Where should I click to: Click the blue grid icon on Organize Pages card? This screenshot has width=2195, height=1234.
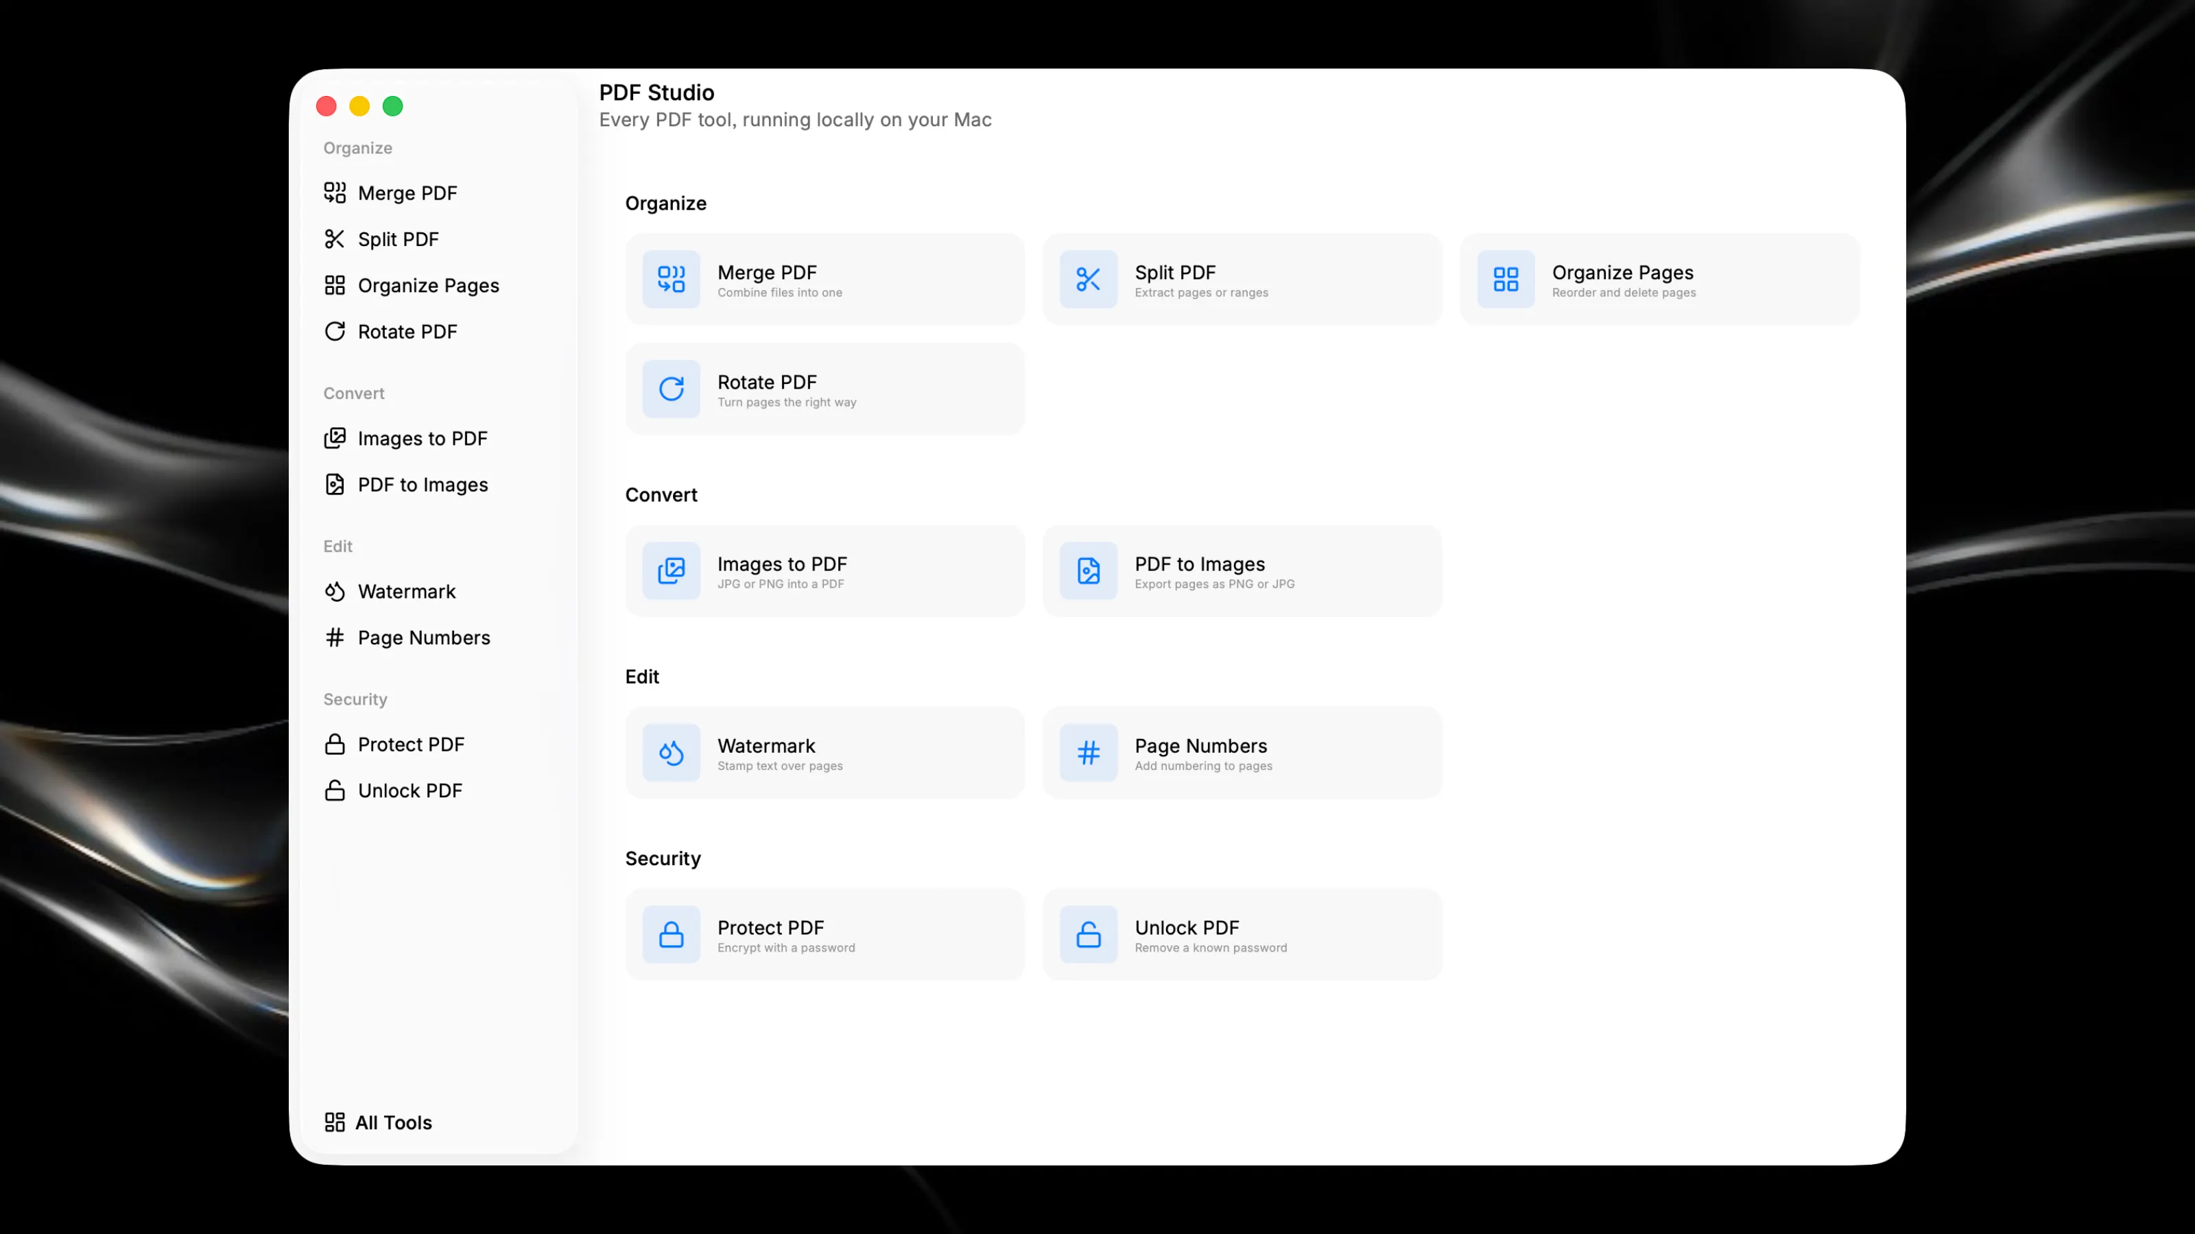click(1506, 278)
